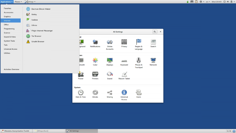Image resolution: width=236 pixels, height=133 pixels.
Task: Open Activities Overview
Action: click(11, 69)
